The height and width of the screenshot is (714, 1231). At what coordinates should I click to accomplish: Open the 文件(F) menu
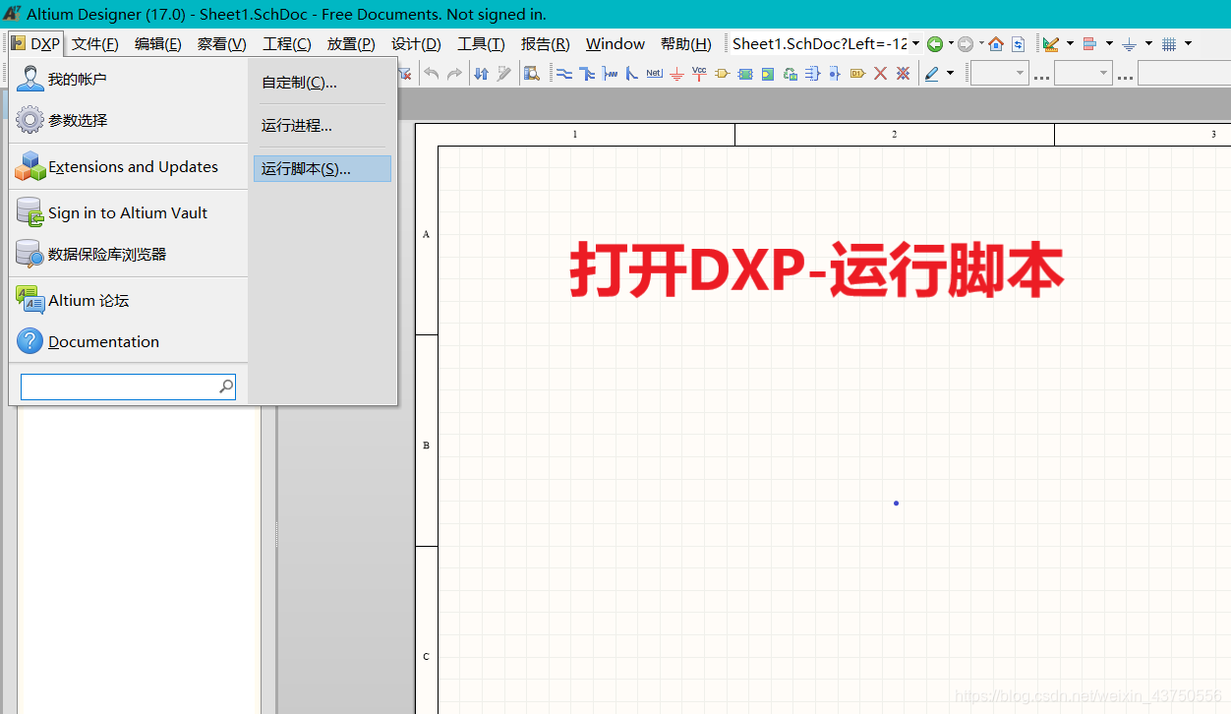95,43
